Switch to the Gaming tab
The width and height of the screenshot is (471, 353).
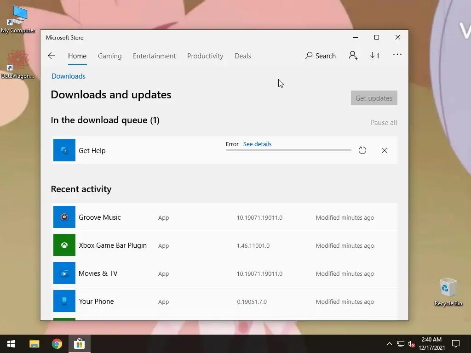109,56
